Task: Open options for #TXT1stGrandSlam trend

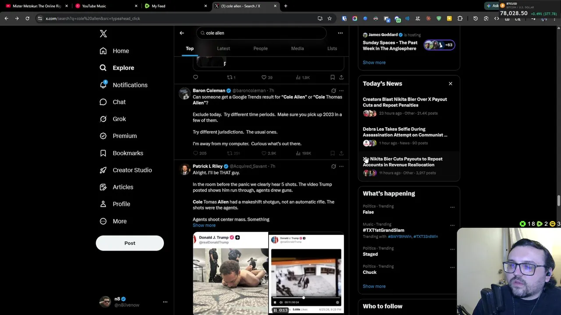Action: (452, 225)
